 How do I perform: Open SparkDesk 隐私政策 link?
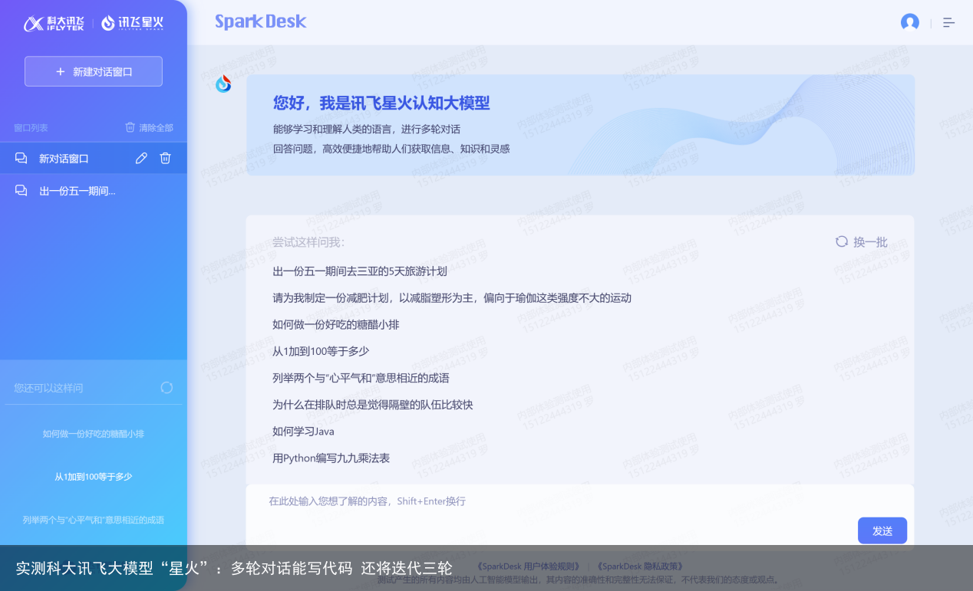[639, 566]
